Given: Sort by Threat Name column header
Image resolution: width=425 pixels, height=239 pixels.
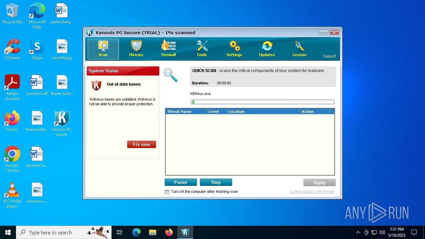Looking at the screenshot, I should pyautogui.click(x=186, y=112).
